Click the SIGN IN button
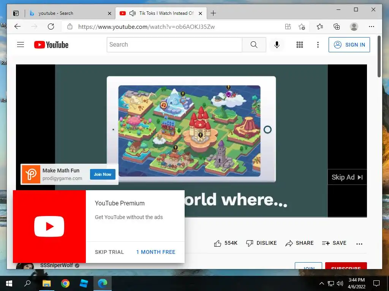The height and width of the screenshot is (291, 389). (x=349, y=45)
